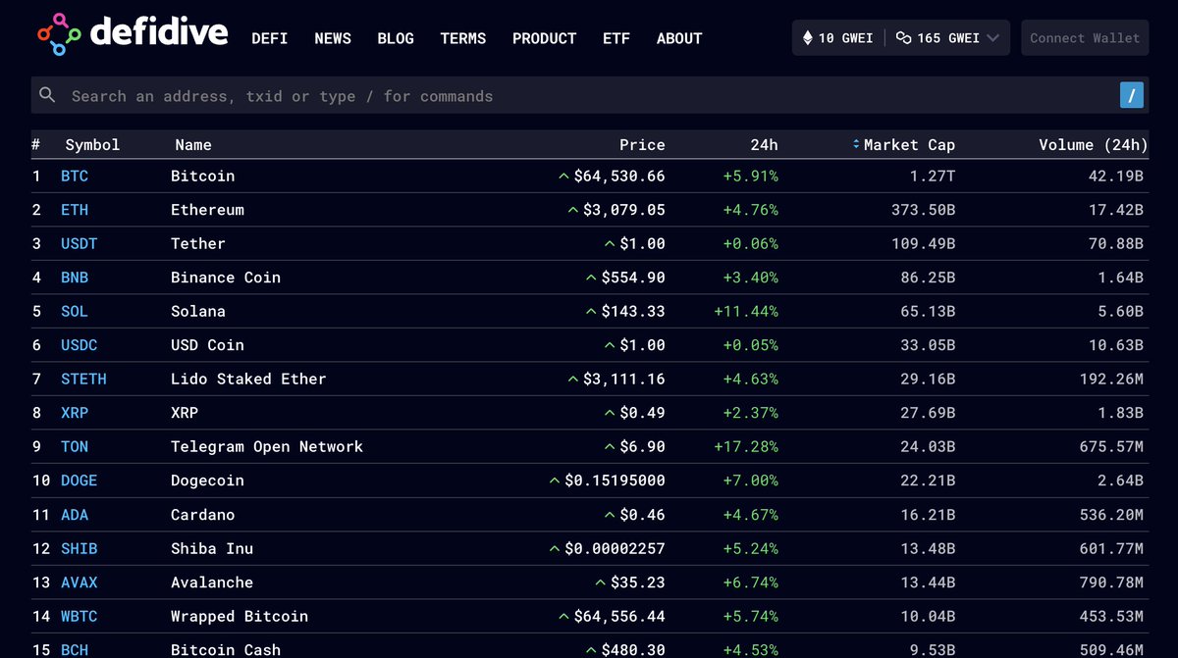
Task: Open the XRP symbol link
Action: point(75,413)
